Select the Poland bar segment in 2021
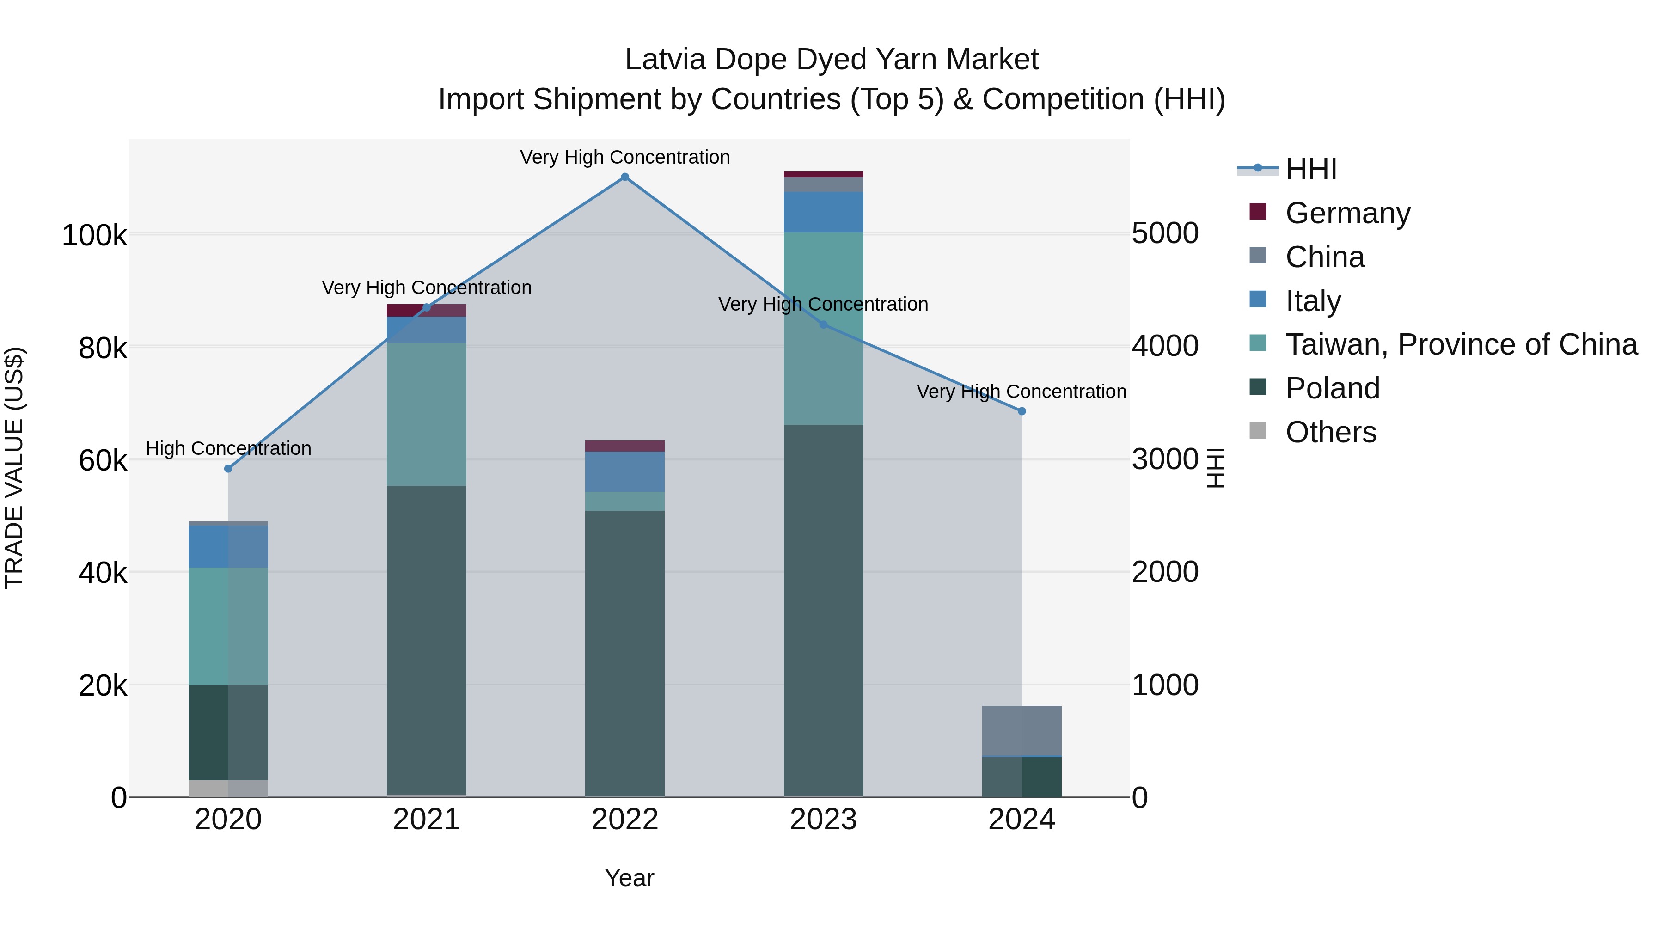This screenshot has width=1664, height=936. (426, 640)
